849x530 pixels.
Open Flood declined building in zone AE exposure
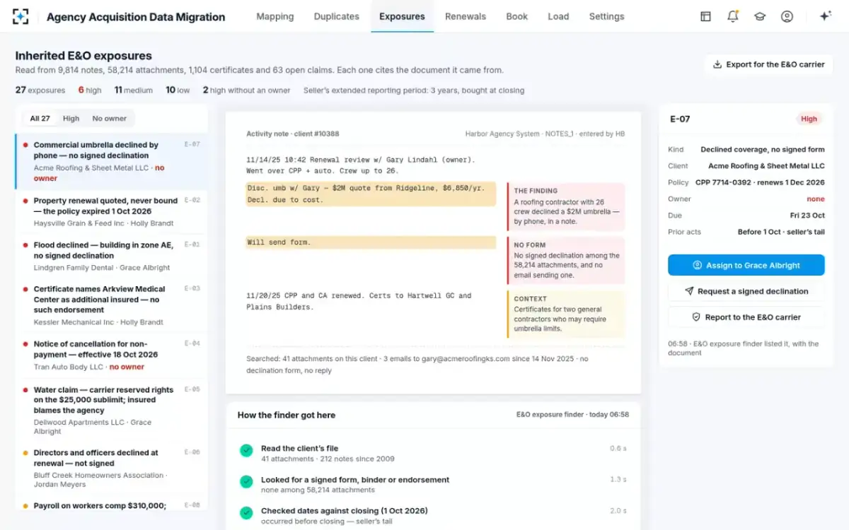pos(112,256)
